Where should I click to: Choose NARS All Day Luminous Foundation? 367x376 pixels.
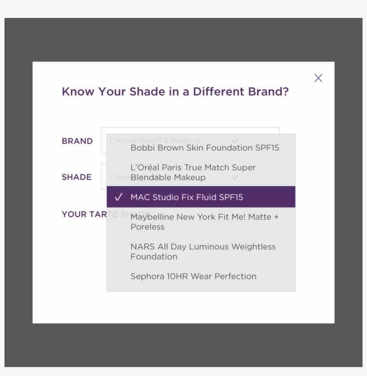pyautogui.click(x=201, y=251)
